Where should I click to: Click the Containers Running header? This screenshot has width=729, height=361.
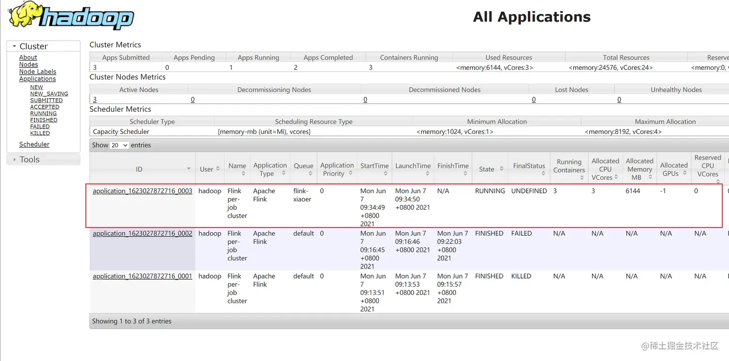tap(409, 57)
